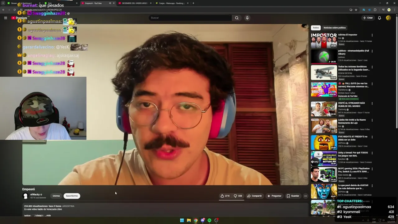398x224 pixels.
Task: Go to YouTube Premium home logo
Action: point(19,18)
